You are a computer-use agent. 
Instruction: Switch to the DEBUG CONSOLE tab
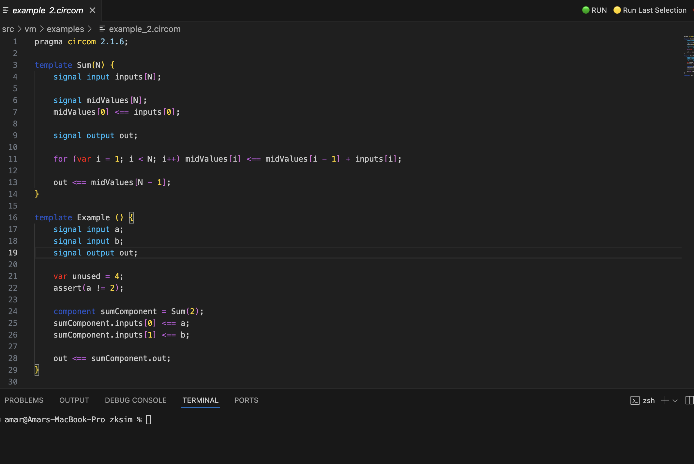[x=136, y=400]
